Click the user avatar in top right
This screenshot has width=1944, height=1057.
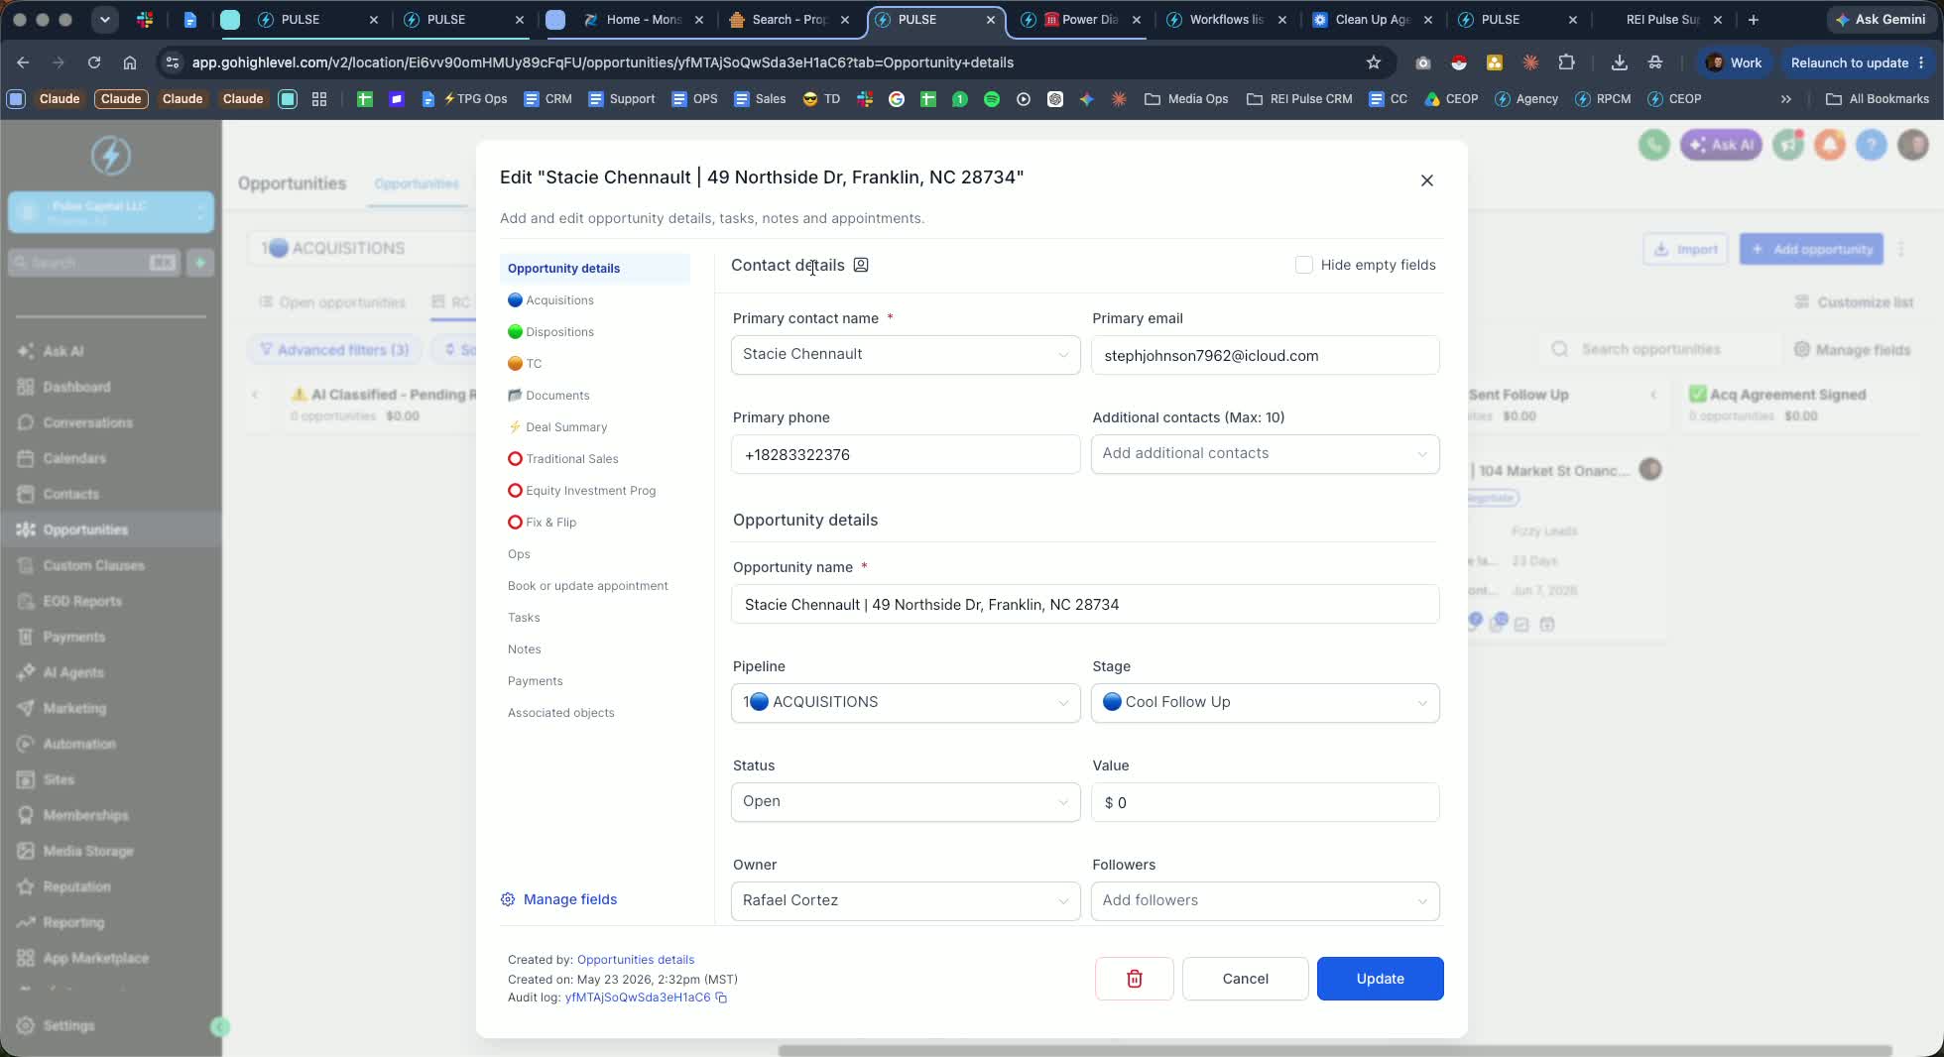[1913, 145]
